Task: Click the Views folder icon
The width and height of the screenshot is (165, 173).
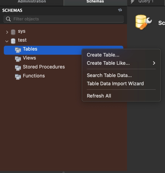Action: pos(18,59)
